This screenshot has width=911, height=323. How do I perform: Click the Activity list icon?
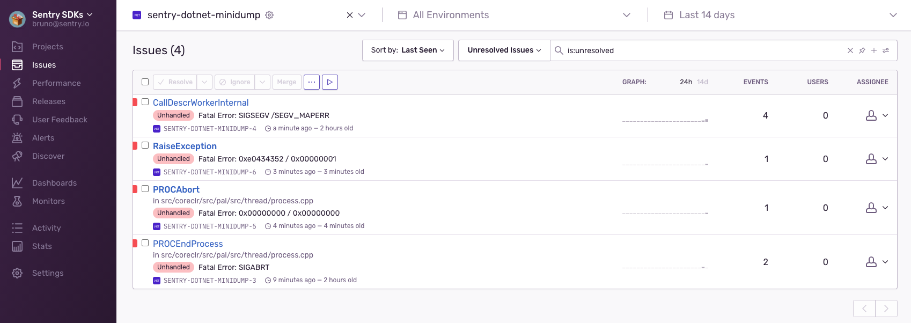(x=17, y=228)
